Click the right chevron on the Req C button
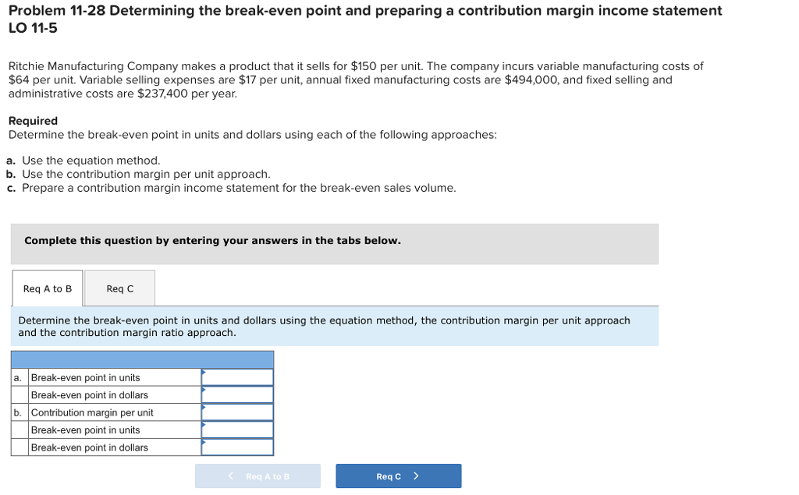This screenshot has height=495, width=799. (418, 476)
